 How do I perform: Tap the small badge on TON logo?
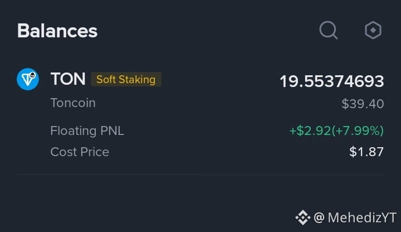[x=32, y=75]
